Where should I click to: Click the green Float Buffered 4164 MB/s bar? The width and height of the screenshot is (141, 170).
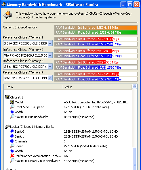click(96, 32)
